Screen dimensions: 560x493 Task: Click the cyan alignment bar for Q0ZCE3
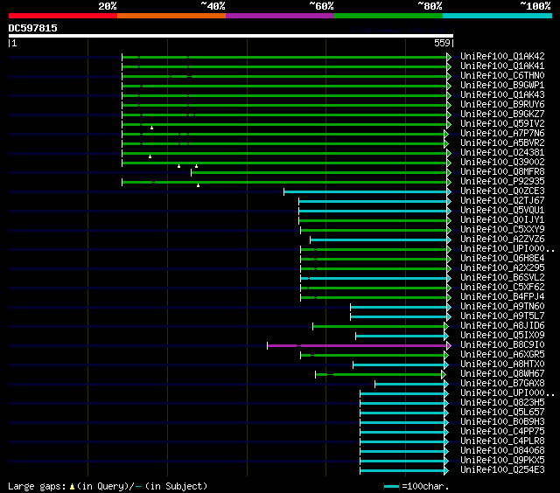(x=366, y=192)
